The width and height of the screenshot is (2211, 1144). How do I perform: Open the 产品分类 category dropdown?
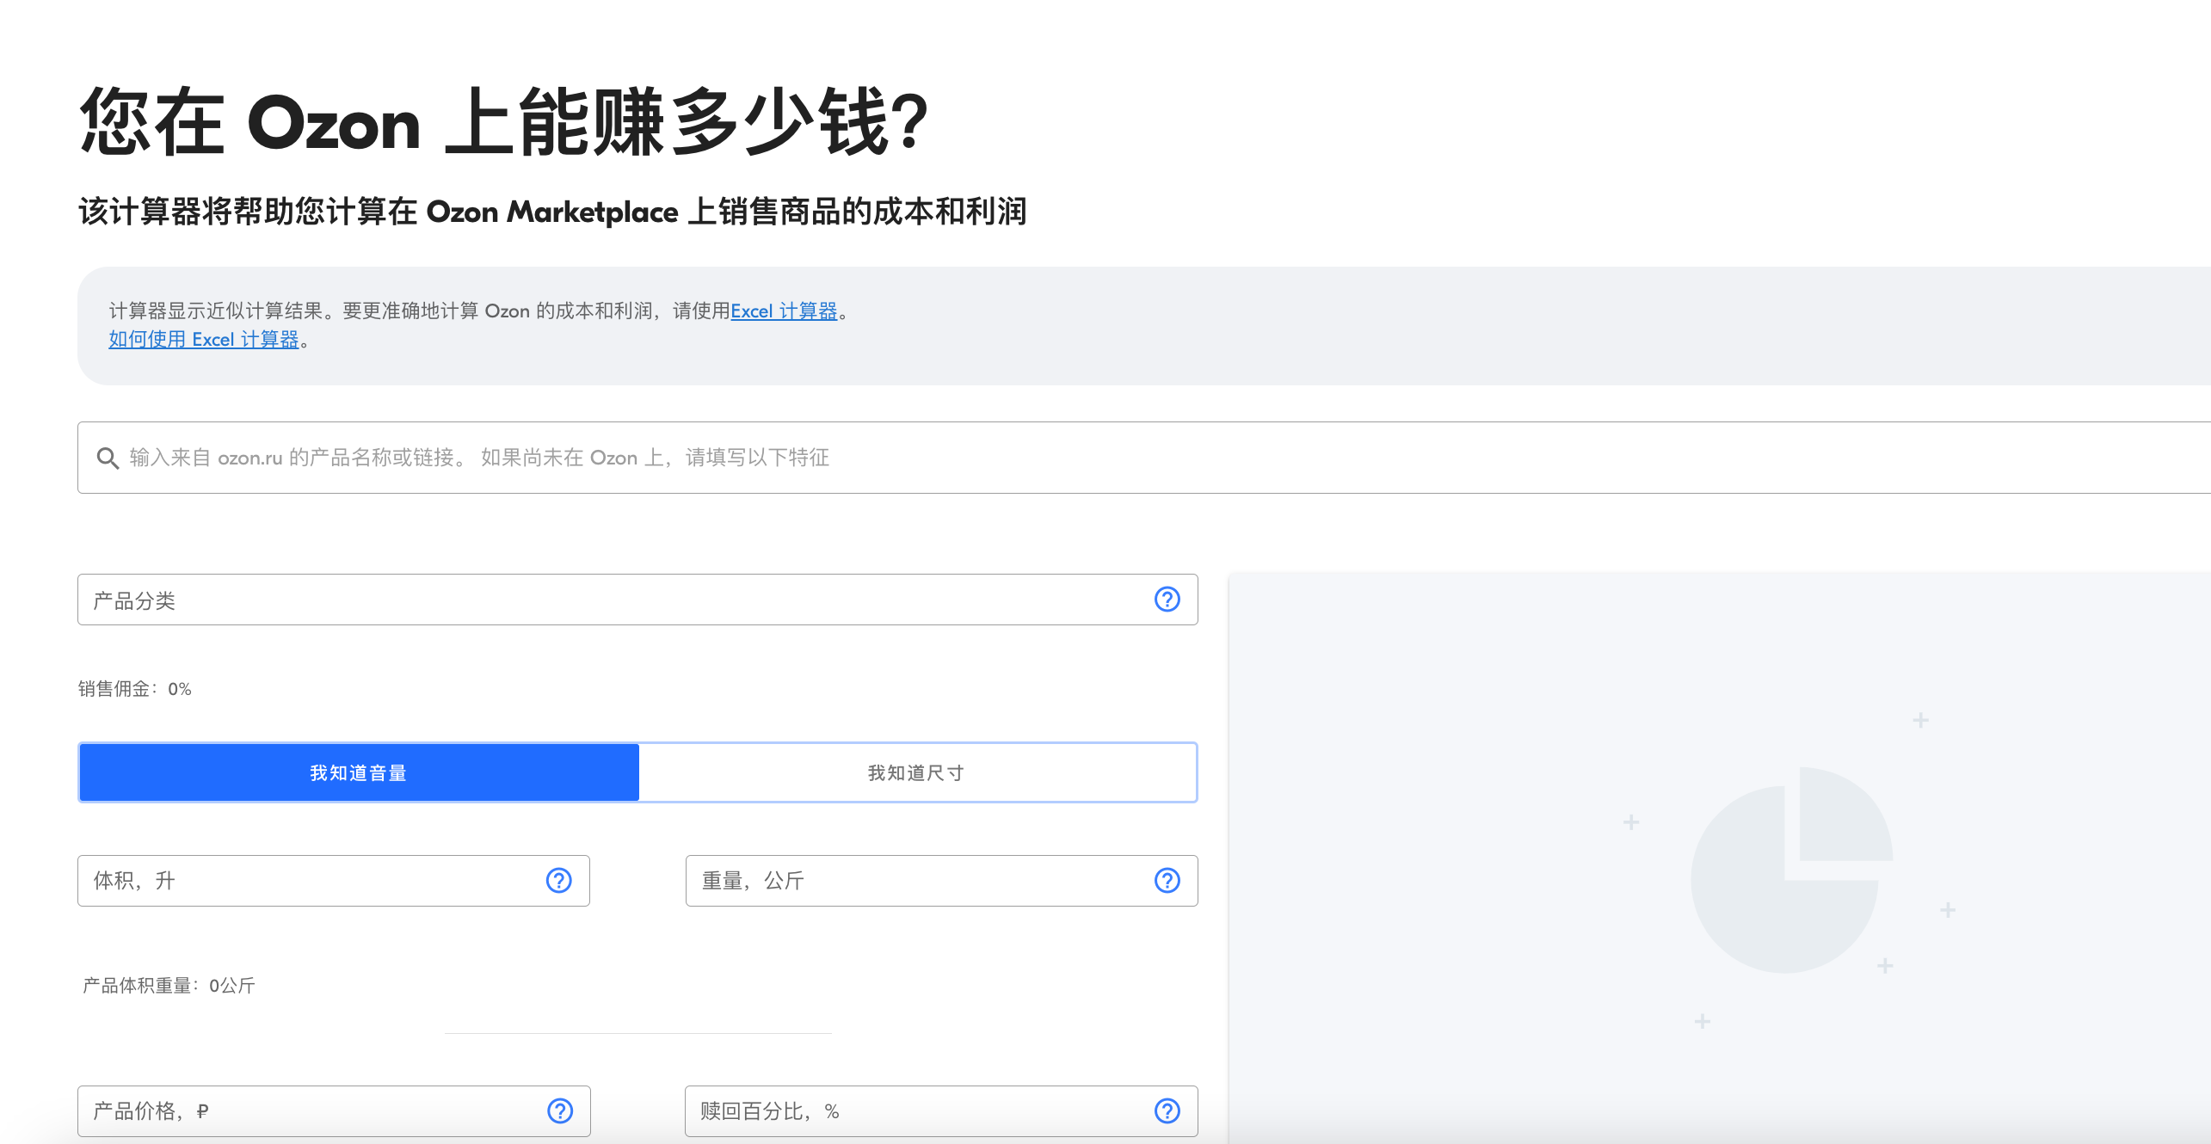[637, 600]
